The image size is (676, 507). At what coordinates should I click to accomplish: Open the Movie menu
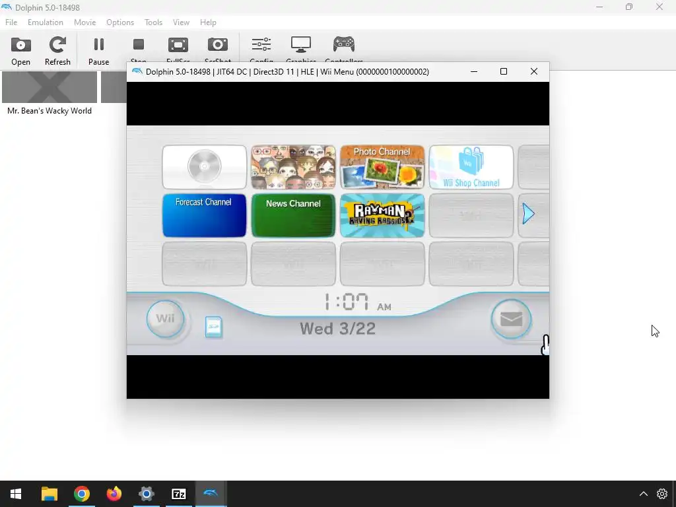pyautogui.click(x=85, y=22)
